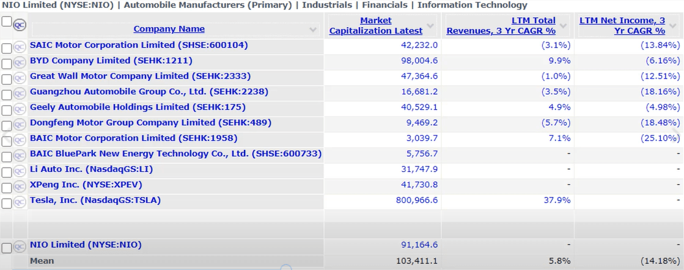Open Tesla, Inc. company link
The image size is (684, 270).
95,200
